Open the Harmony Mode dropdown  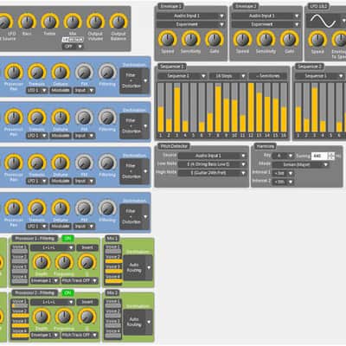[x=300, y=164]
